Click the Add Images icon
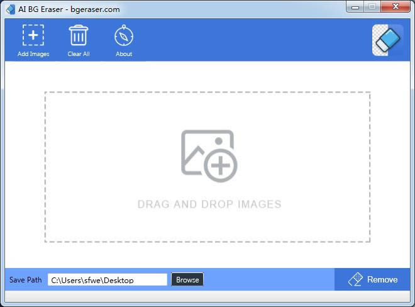Viewport: 415px width, 307px height. (x=33, y=35)
